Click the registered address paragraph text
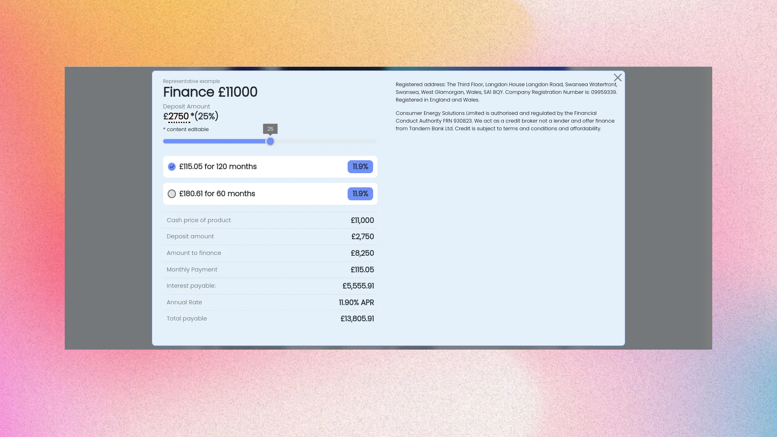Image resolution: width=777 pixels, height=437 pixels. point(506,92)
